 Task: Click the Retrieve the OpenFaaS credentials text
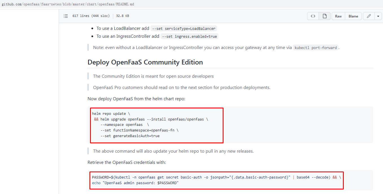click(x=127, y=162)
